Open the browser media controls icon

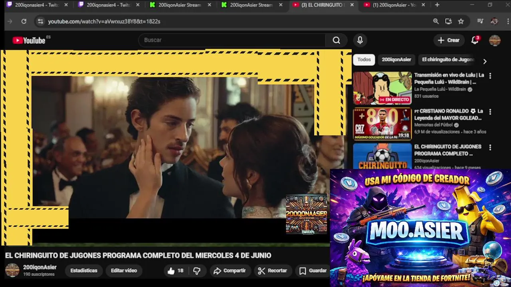pyautogui.click(x=480, y=22)
